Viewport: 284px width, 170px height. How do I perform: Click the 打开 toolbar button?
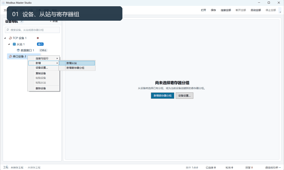pos(203,10)
